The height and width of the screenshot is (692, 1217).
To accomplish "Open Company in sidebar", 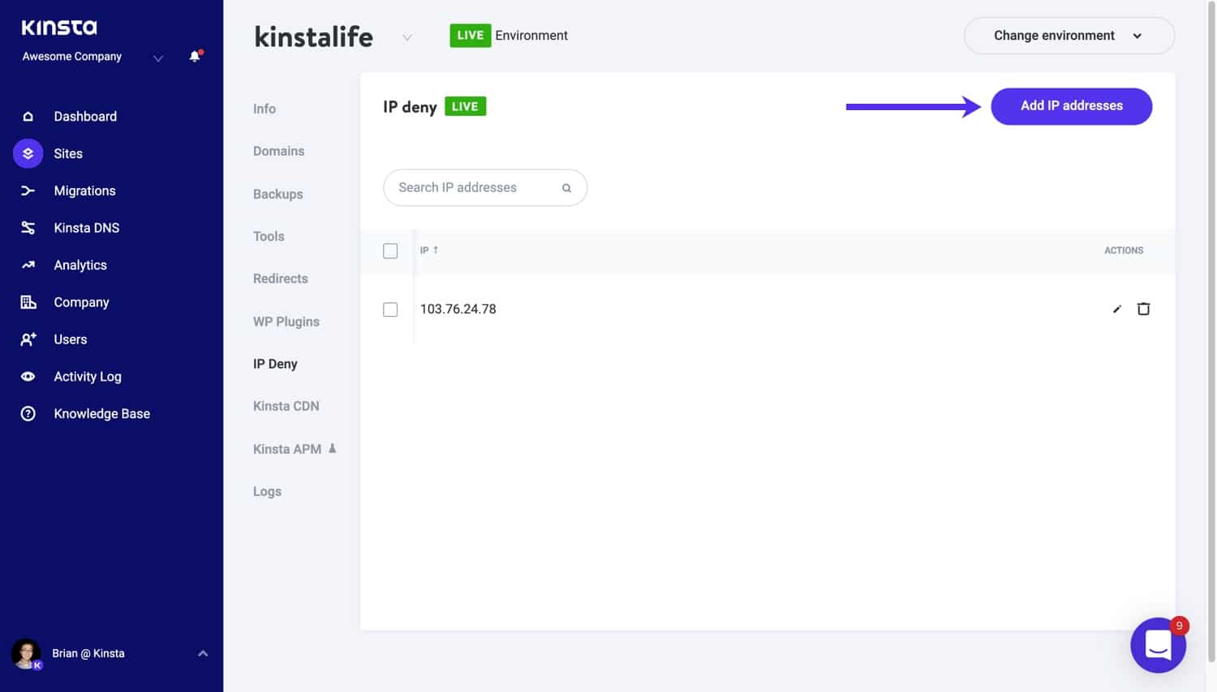I will [x=81, y=302].
